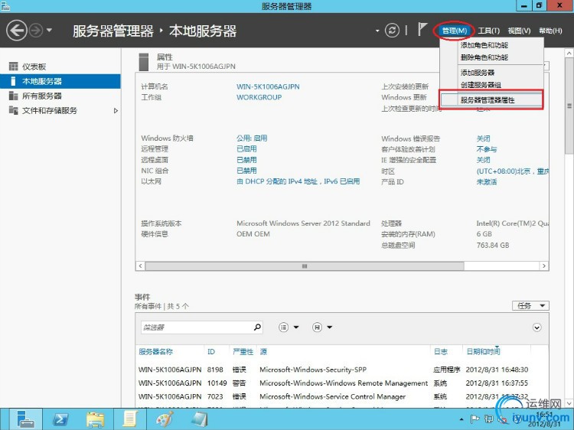The image size is (574, 430).
Task: Open the notifications flag
Action: (422, 29)
